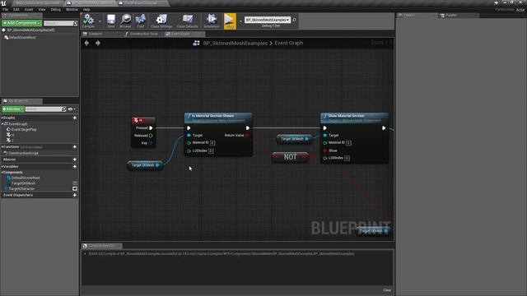Click the Simulation toolbar icon

click(x=211, y=21)
